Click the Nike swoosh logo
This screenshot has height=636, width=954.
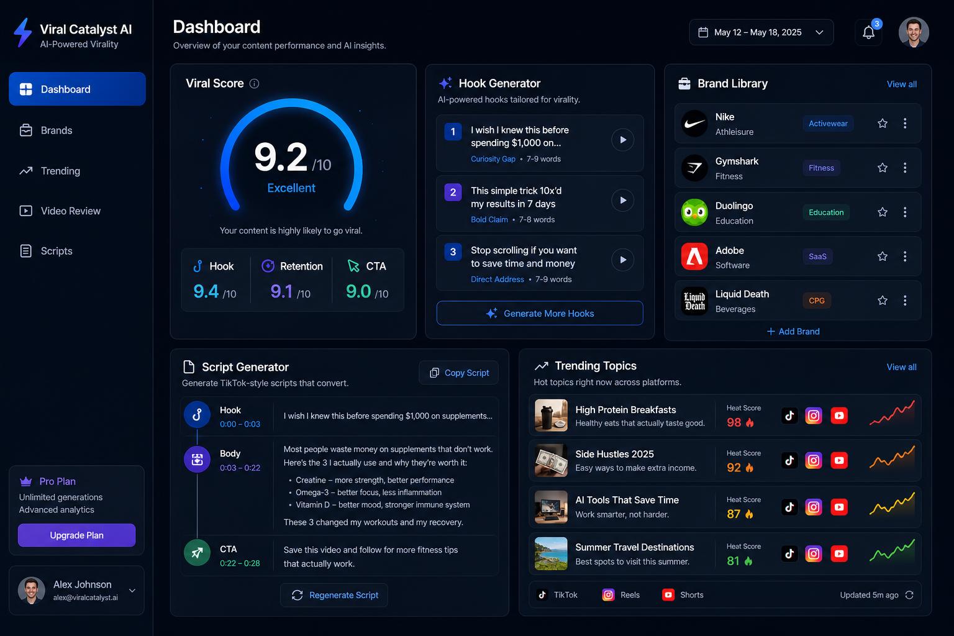tap(694, 124)
